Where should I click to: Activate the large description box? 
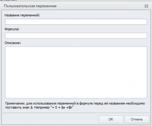coord(76,72)
